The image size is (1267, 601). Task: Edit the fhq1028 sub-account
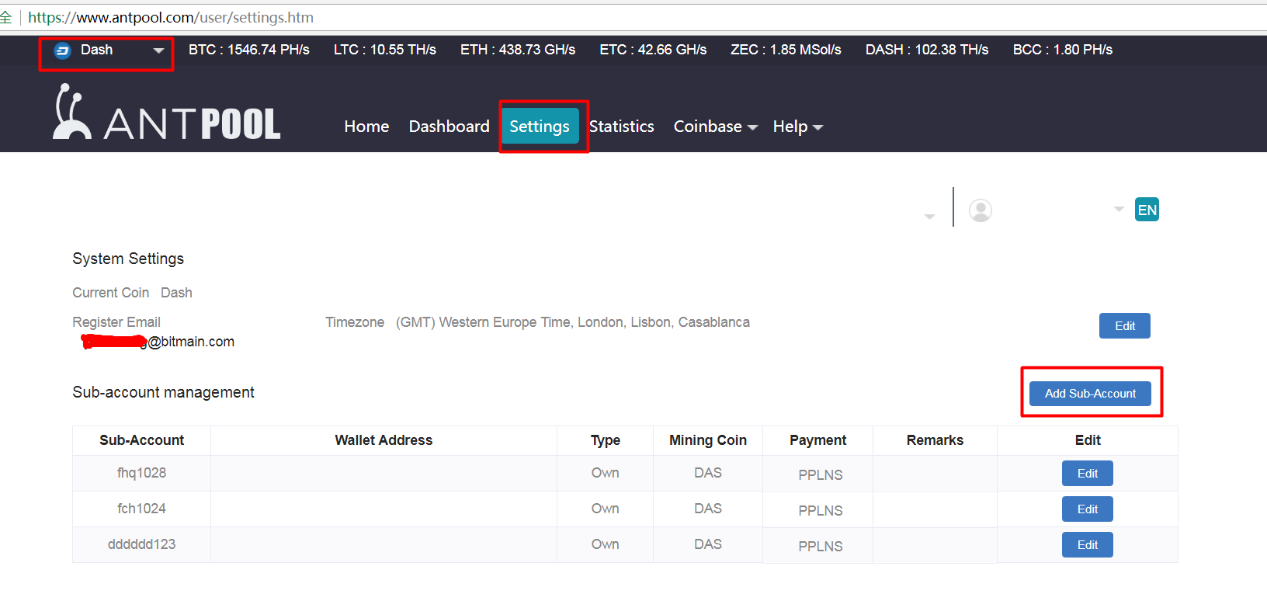tap(1087, 474)
